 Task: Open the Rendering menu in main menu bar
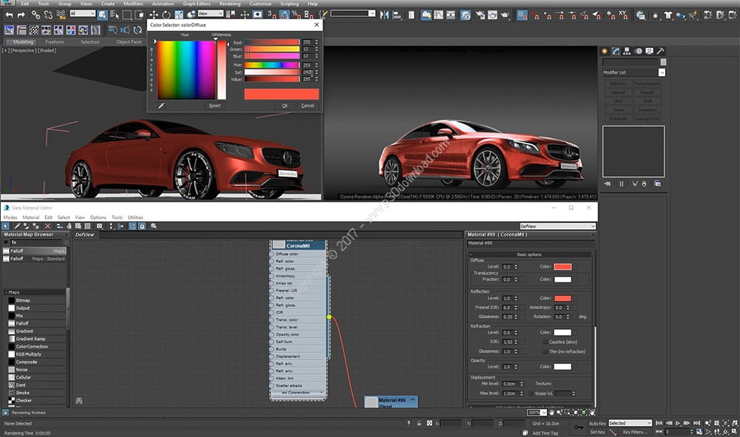point(230,4)
